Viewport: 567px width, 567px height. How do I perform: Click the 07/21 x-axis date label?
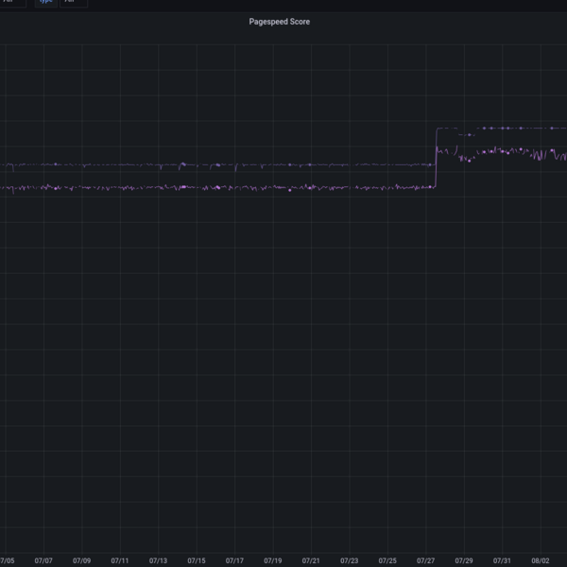[x=311, y=560]
